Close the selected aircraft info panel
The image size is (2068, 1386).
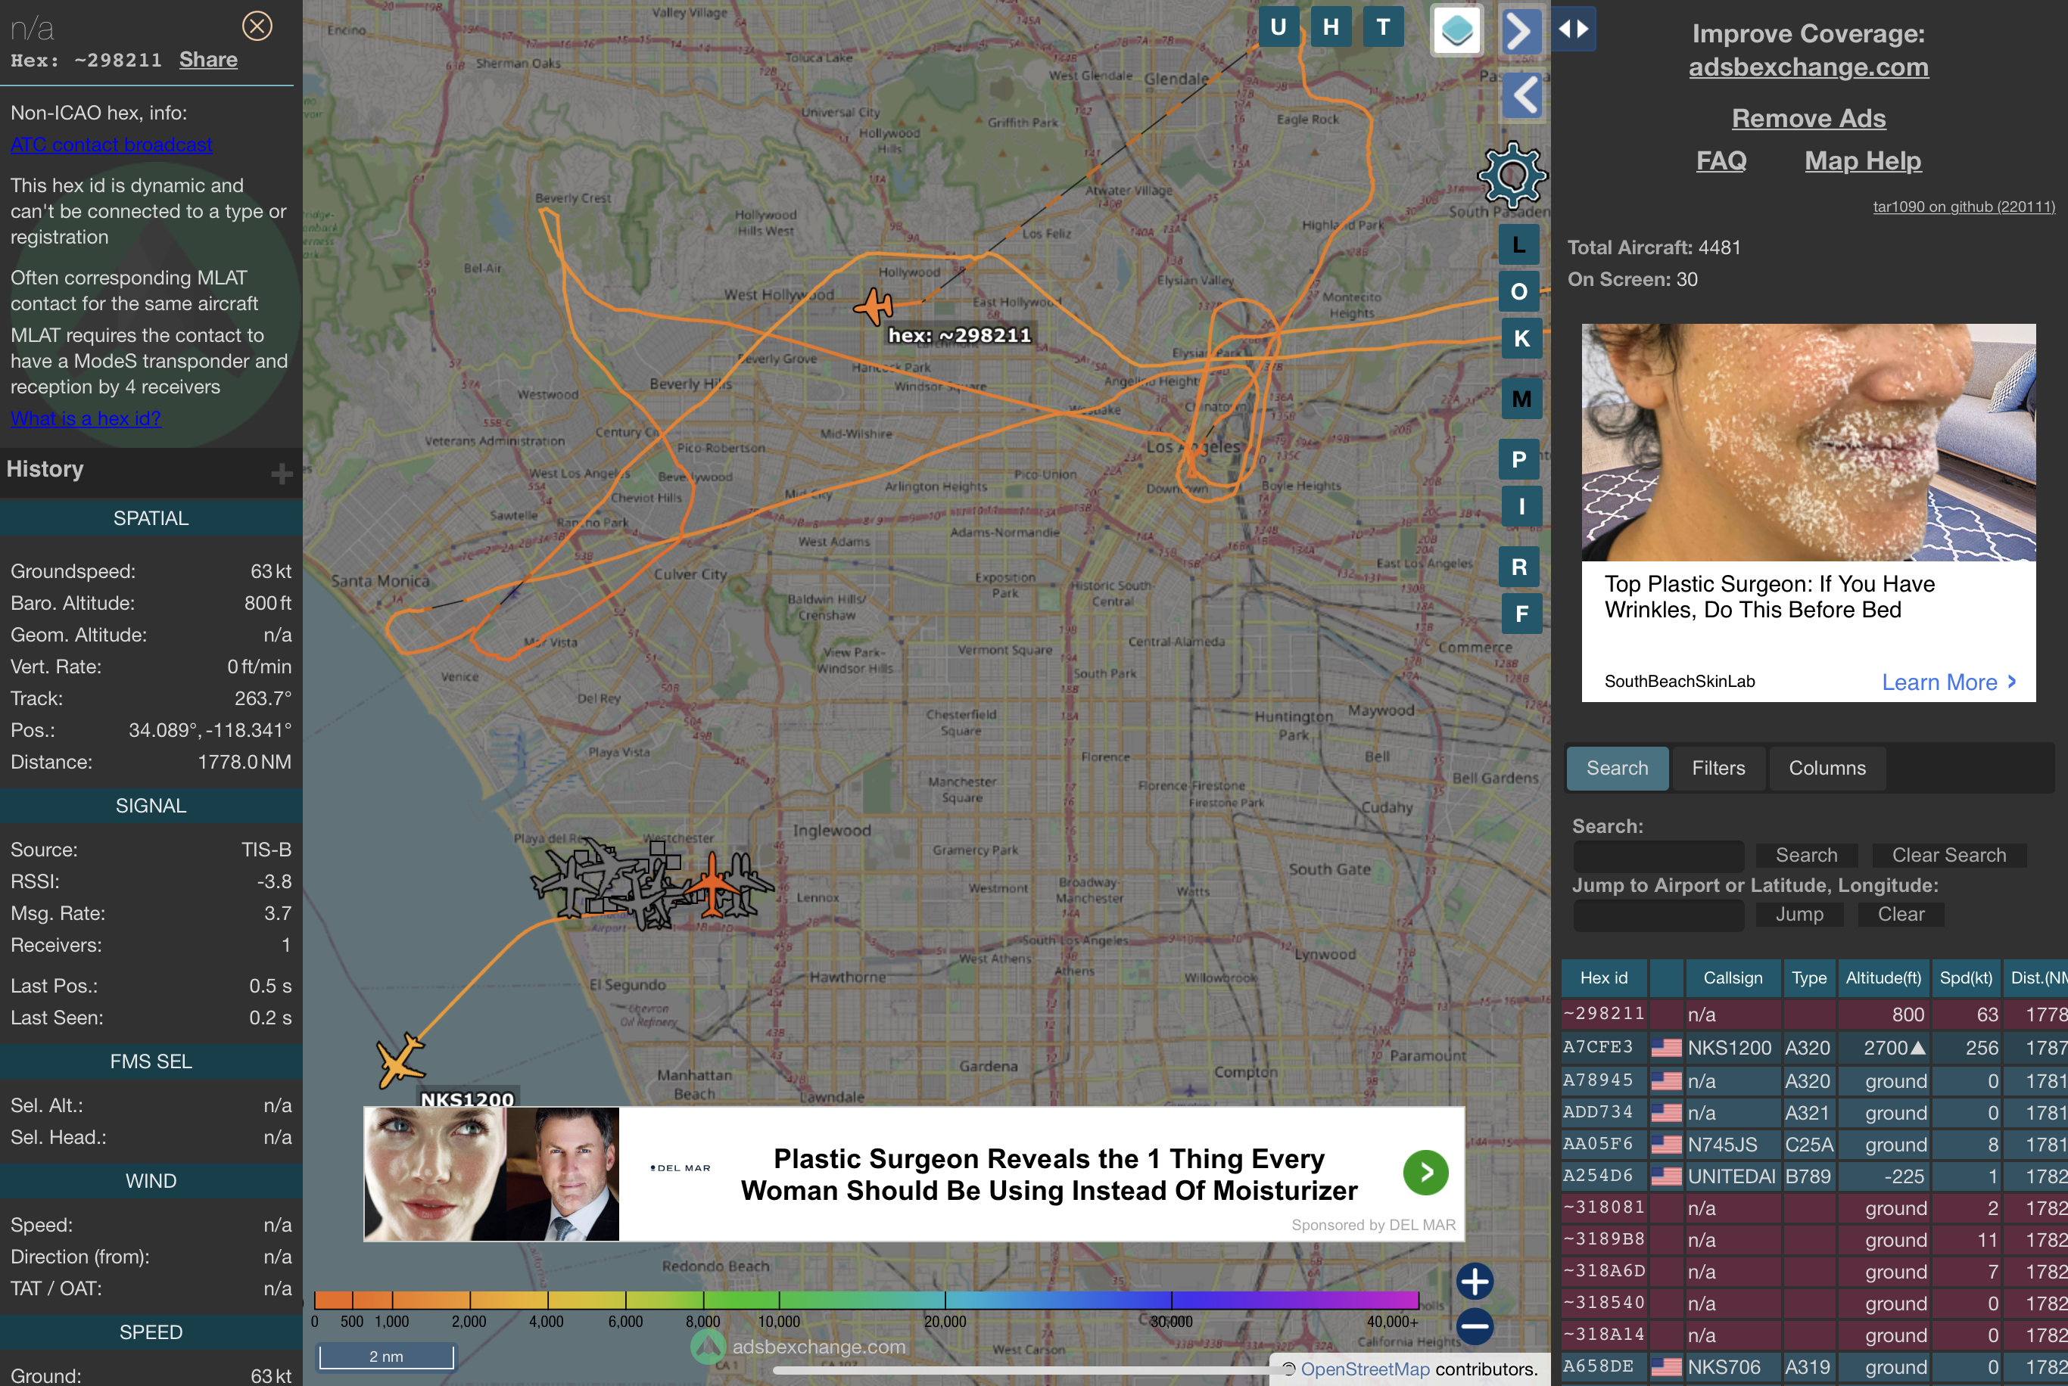point(257,26)
